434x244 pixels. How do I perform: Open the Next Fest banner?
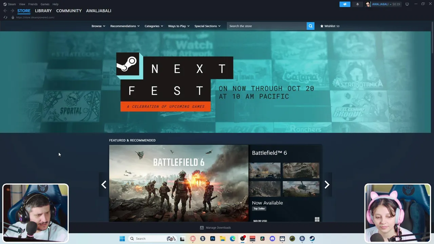pyautogui.click(x=215, y=82)
